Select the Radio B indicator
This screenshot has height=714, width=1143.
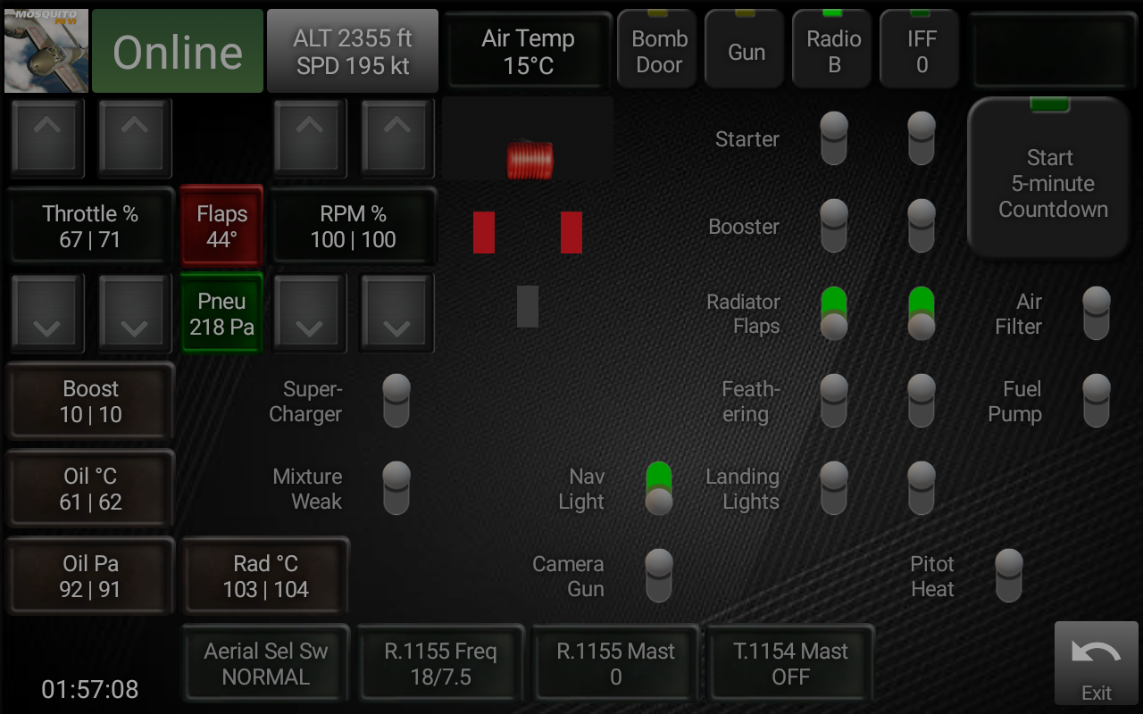pyautogui.click(x=831, y=49)
